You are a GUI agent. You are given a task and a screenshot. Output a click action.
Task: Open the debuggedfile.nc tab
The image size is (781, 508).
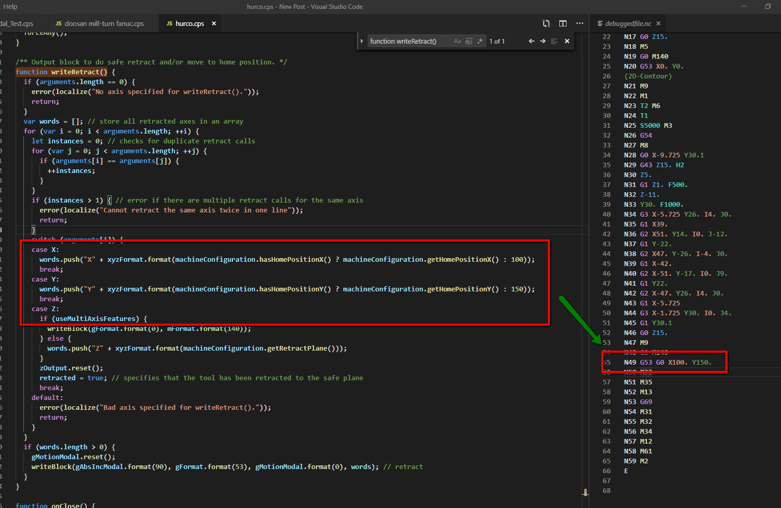tap(628, 23)
